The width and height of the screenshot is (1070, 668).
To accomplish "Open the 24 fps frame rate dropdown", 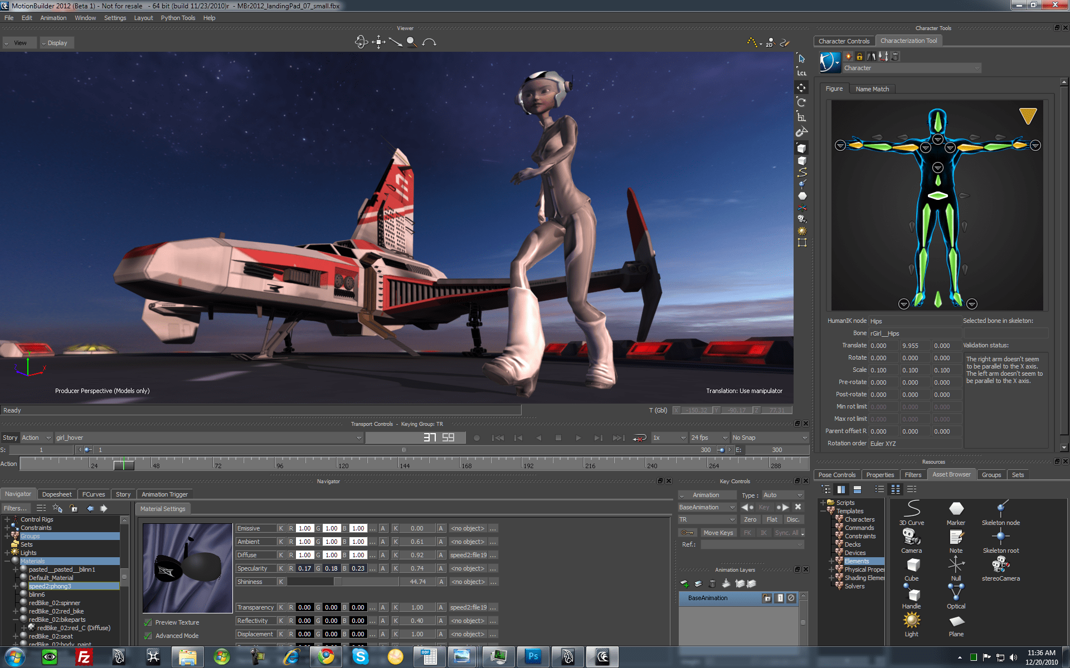I will [708, 438].
